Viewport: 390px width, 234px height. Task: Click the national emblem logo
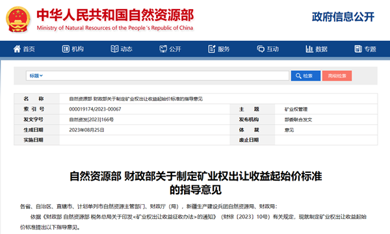(18, 19)
